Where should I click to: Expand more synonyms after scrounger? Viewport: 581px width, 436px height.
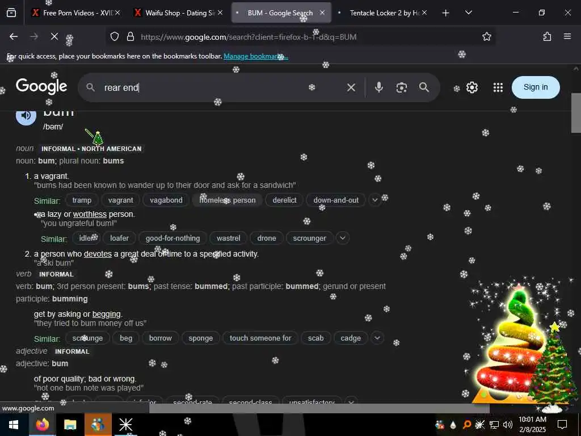coord(342,238)
